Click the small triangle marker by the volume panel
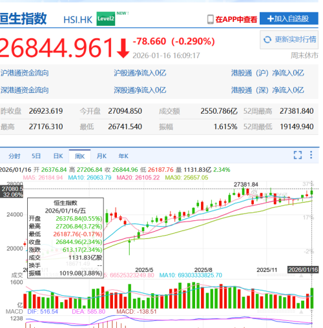Viewport: 323px width, 328px height. (301, 276)
